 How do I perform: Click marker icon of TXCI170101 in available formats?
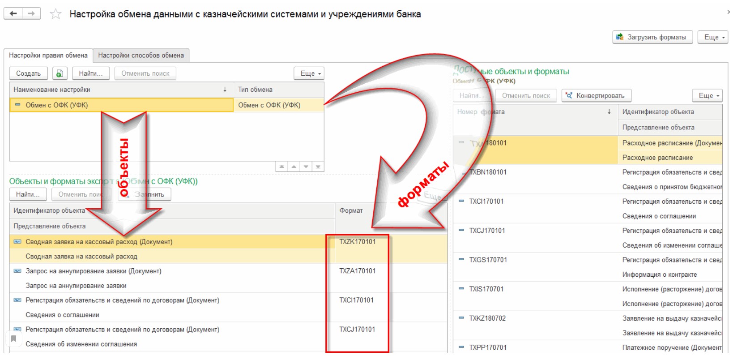[461, 201]
